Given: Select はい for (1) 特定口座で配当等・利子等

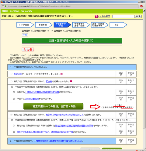Looking at the screenshot, I should point(121,75).
